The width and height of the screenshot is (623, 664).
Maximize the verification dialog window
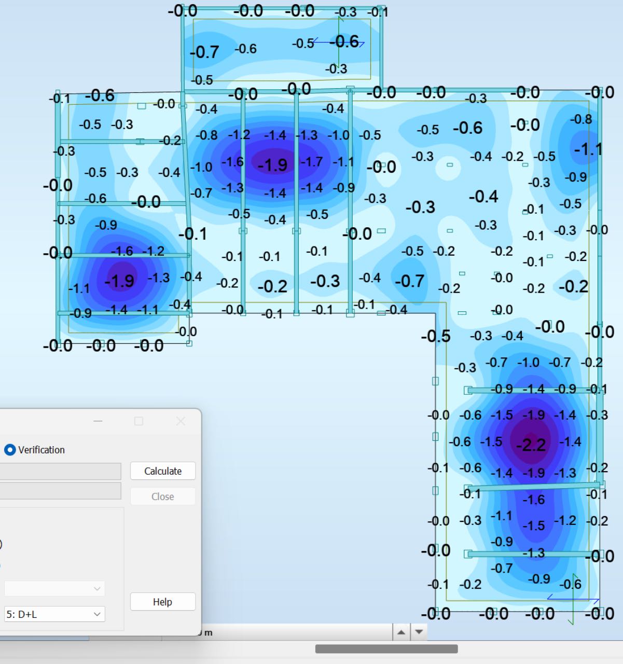coord(139,421)
